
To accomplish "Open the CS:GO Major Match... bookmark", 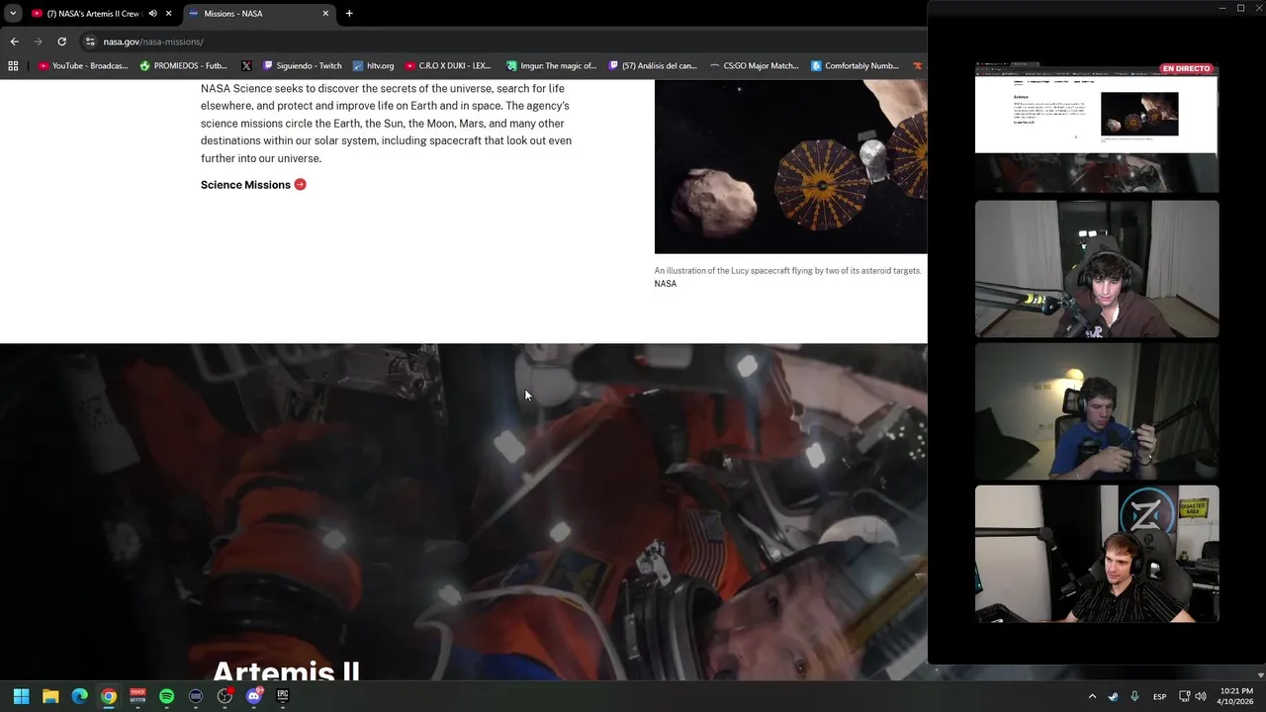I will coord(755,66).
